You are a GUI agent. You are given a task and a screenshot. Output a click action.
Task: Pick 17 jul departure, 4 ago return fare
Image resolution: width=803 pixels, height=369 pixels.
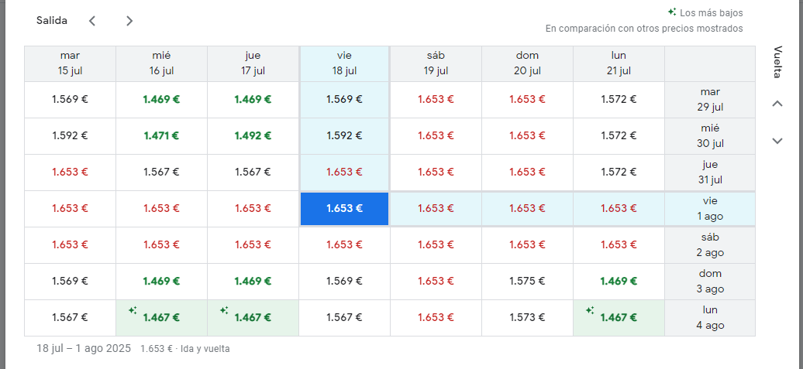(x=253, y=317)
